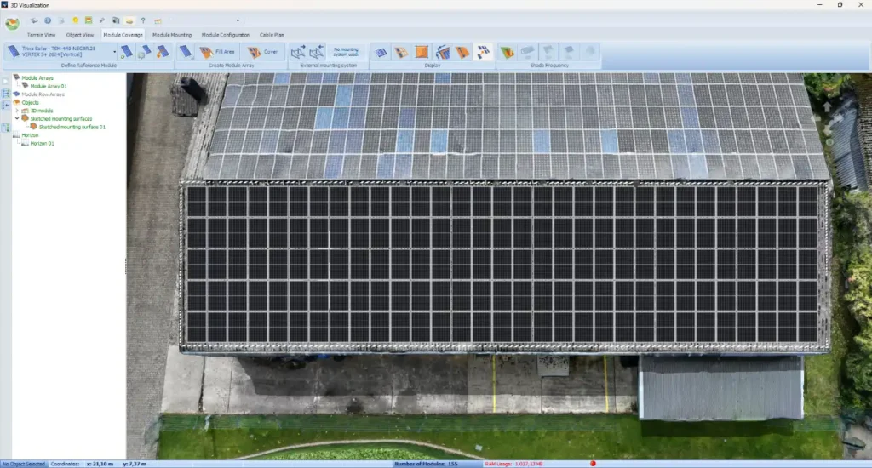
Task: Expand the 3D models tree node
Action: pyautogui.click(x=17, y=111)
